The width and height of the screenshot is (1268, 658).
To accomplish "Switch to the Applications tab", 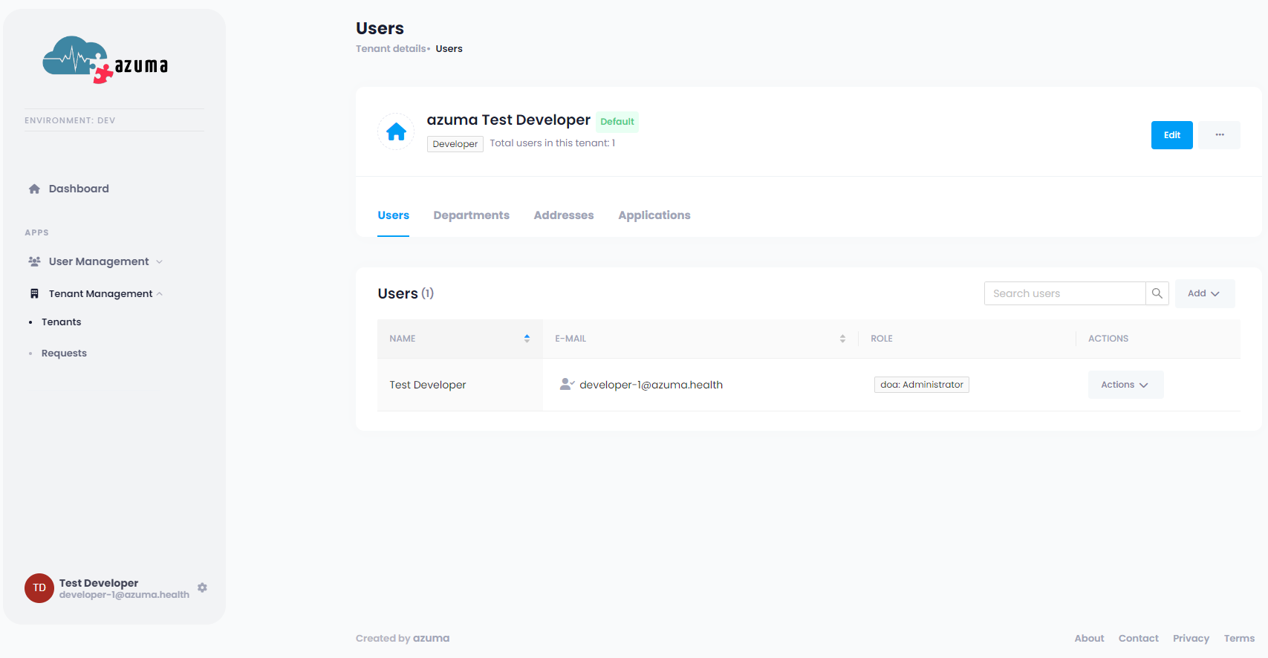I will (x=654, y=215).
